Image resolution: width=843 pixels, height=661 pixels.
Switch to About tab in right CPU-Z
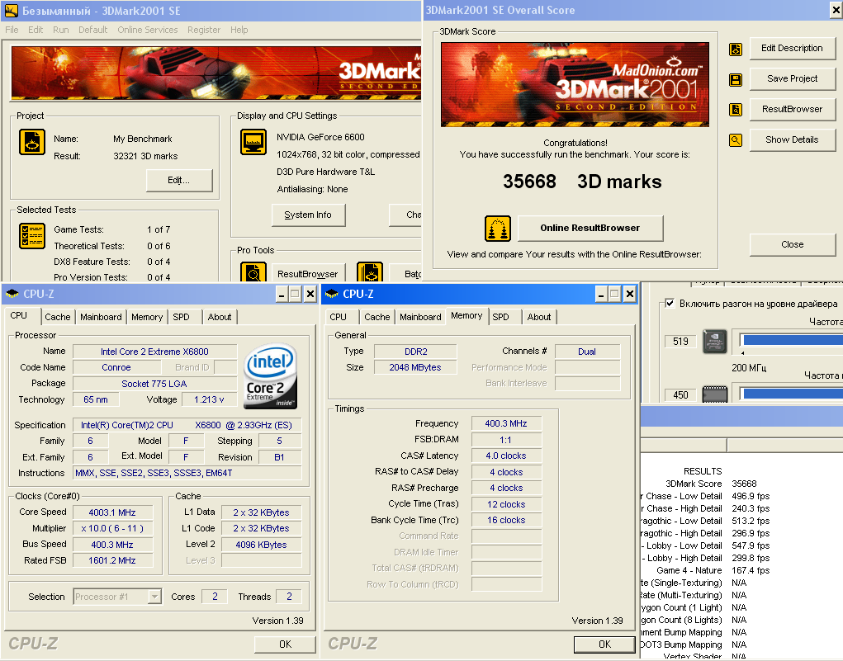(x=538, y=317)
